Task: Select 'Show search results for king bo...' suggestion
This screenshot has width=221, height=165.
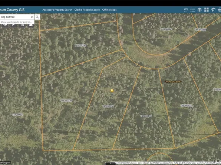Action: [17, 22]
